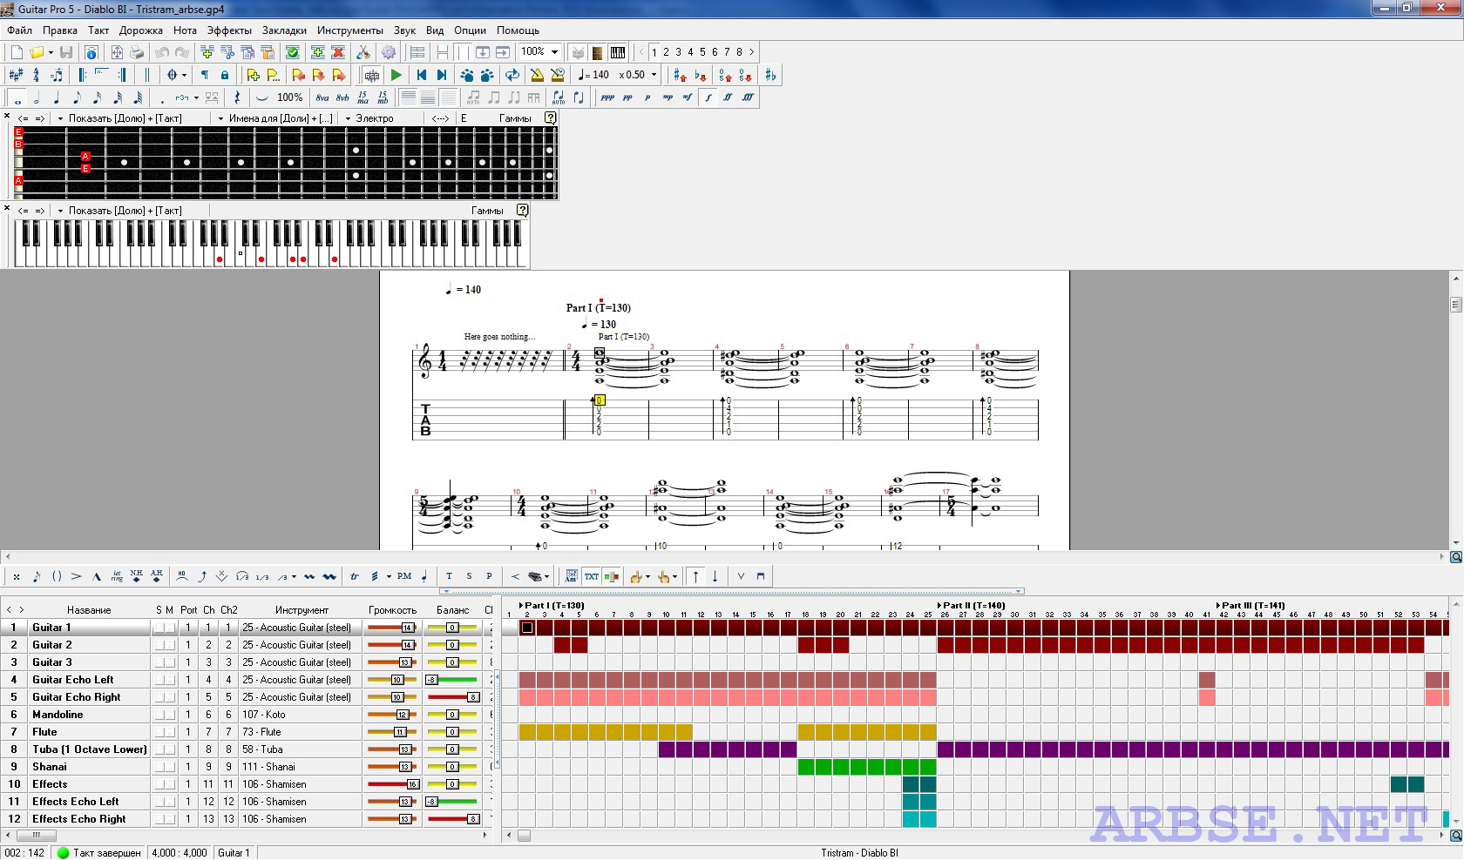Select the fff dynamic
This screenshot has width=1464, height=860.
click(748, 97)
